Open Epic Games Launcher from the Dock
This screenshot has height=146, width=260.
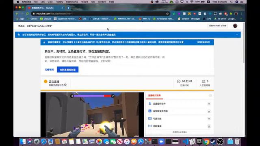click(x=199, y=142)
